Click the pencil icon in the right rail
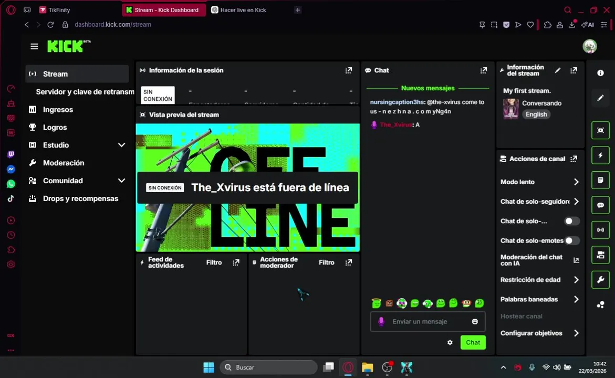This screenshot has height=378, width=615. [600, 98]
